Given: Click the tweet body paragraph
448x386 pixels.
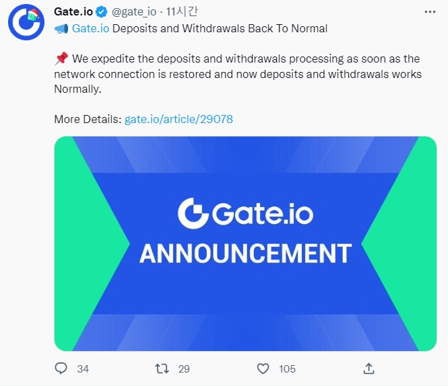Looking at the screenshot, I should tap(237, 74).
